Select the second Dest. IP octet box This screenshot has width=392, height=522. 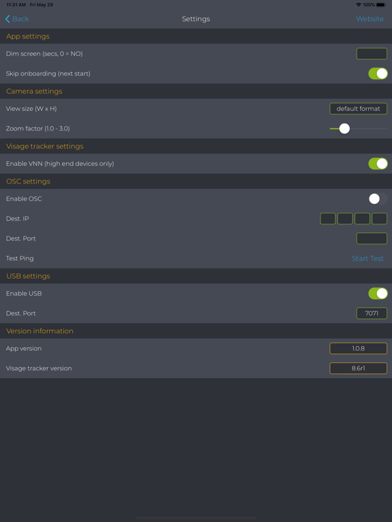click(x=345, y=219)
